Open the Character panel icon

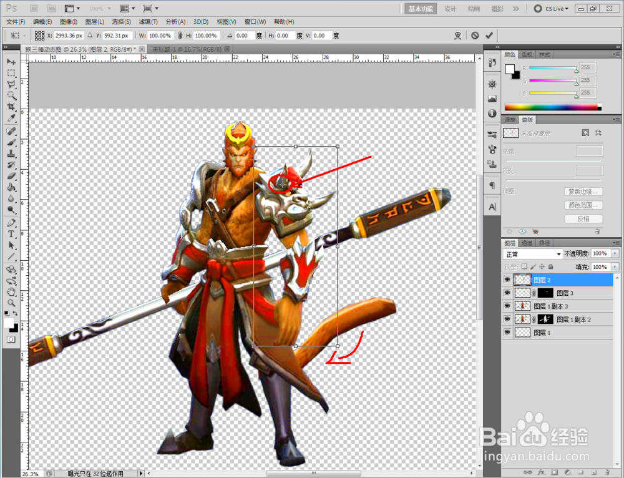pyautogui.click(x=492, y=207)
